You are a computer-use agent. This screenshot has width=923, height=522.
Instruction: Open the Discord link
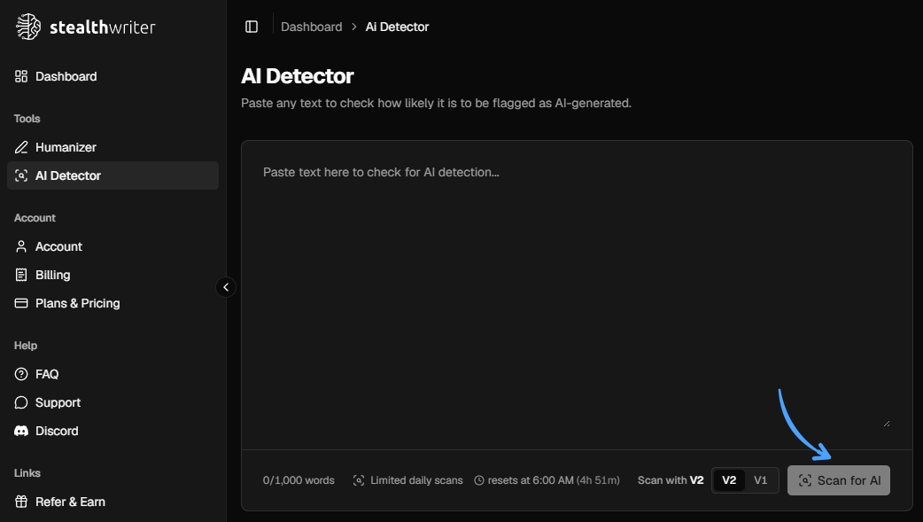click(113, 431)
